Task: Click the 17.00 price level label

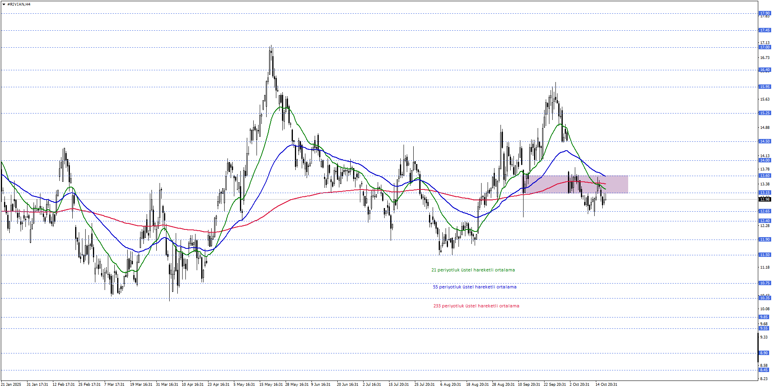Action: 764,47
